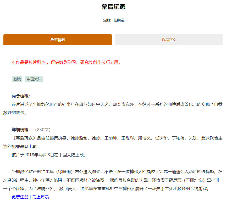Click the 中国大陆 tag next to 救赎

(x=34, y=79)
